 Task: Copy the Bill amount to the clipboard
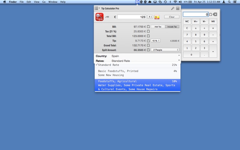click(148, 27)
